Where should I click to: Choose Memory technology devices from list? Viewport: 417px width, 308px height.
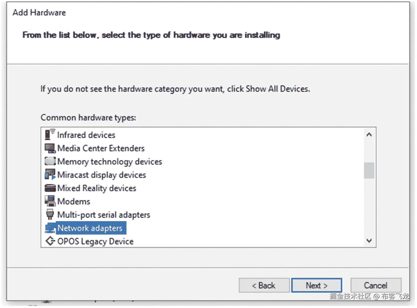(x=110, y=162)
